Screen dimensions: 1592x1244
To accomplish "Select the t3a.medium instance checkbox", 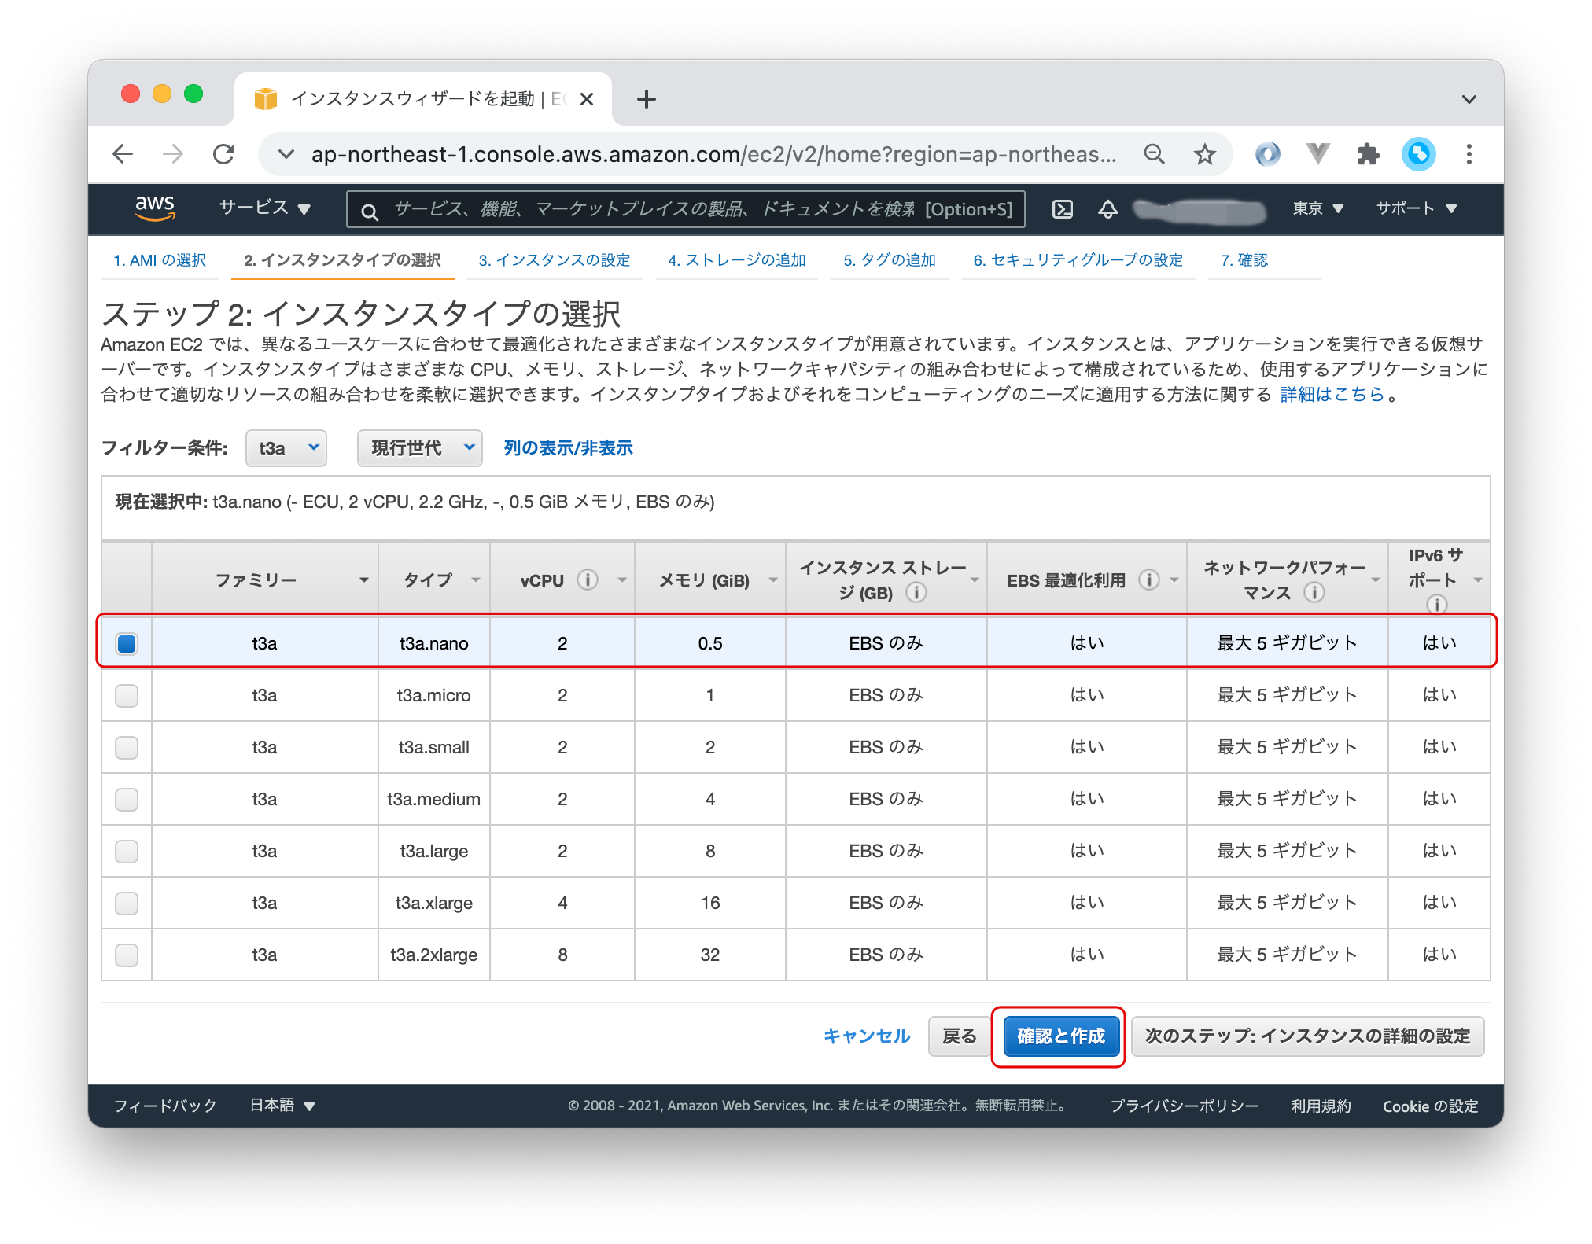I will 127,799.
